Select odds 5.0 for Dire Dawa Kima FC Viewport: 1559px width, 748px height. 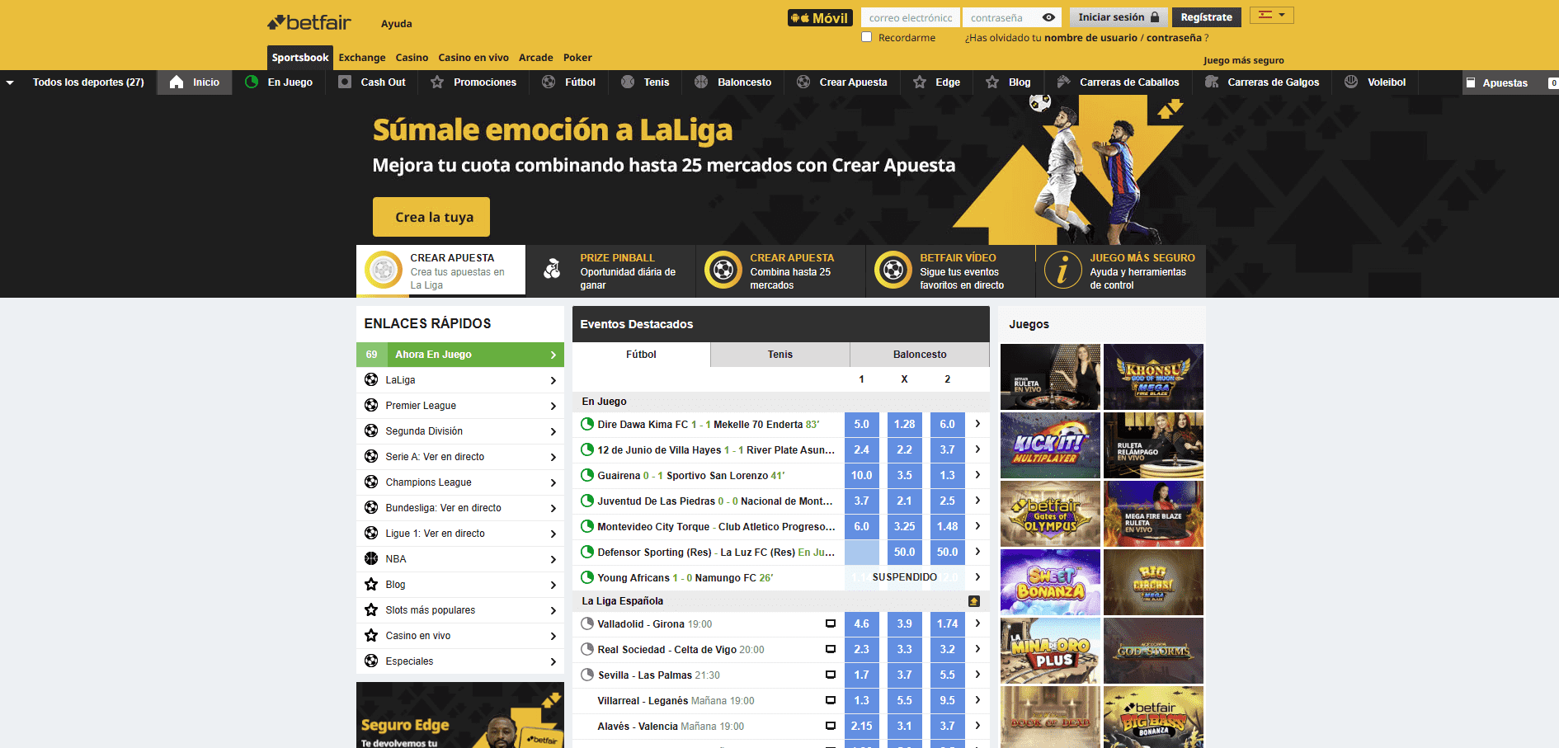pyautogui.click(x=862, y=424)
